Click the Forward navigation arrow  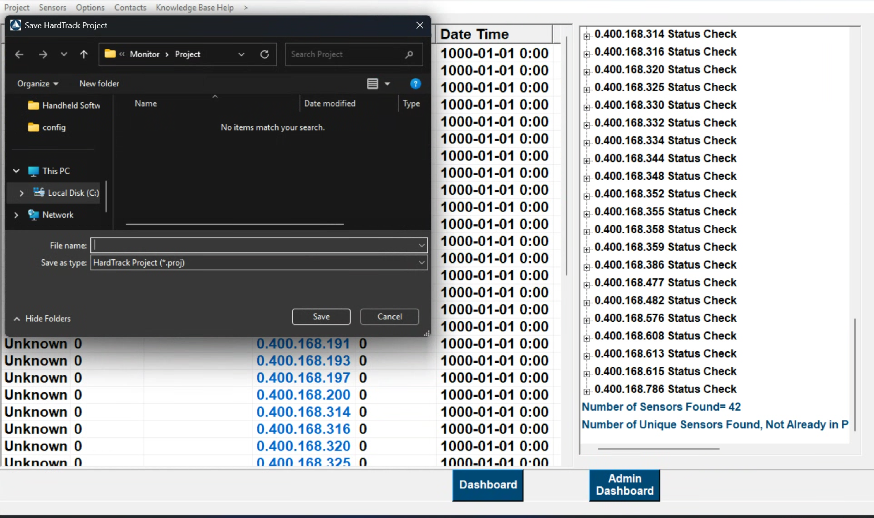(x=43, y=54)
